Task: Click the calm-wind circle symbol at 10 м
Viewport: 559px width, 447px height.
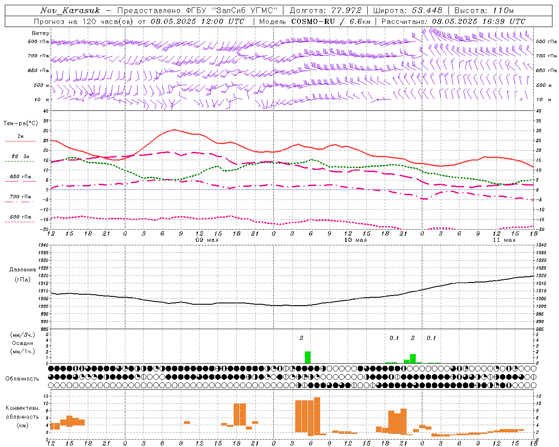Action: click(x=521, y=100)
